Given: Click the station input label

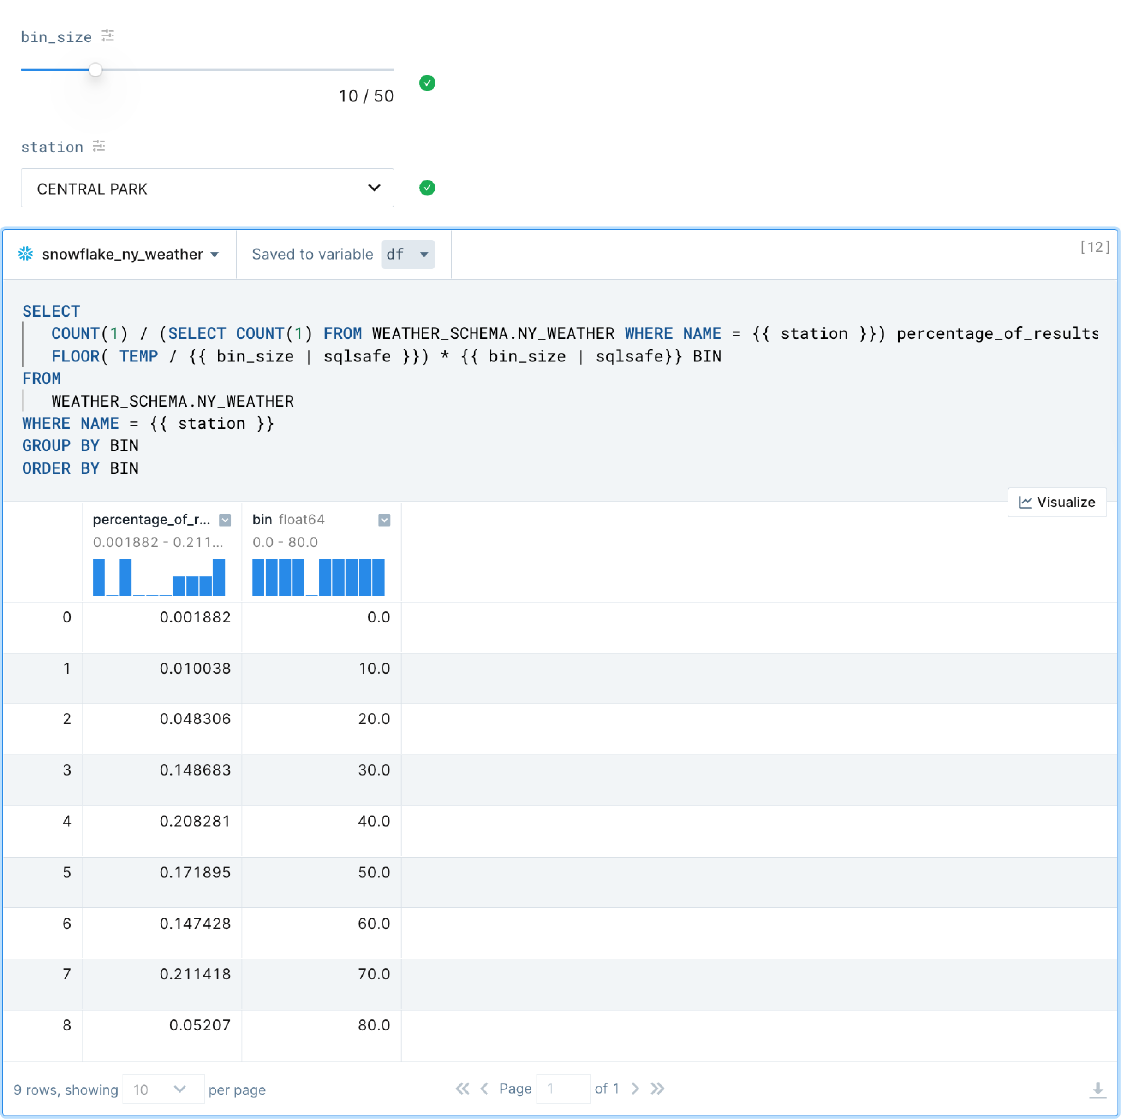Looking at the screenshot, I should coord(52,147).
